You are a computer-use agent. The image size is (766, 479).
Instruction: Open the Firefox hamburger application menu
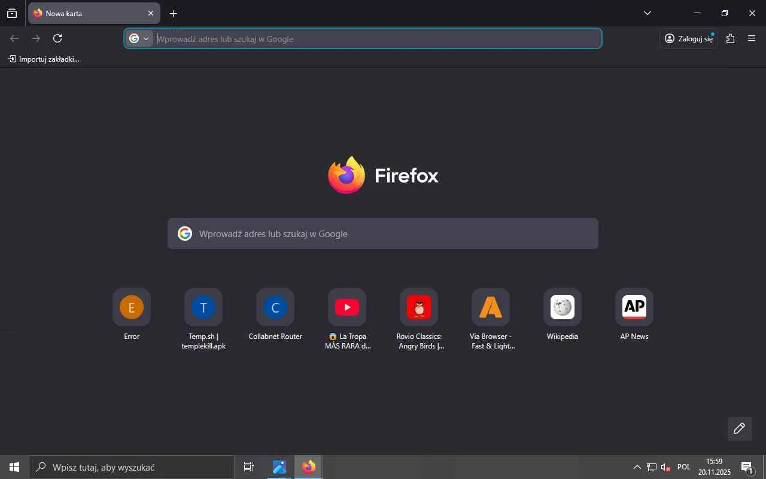[x=752, y=38]
